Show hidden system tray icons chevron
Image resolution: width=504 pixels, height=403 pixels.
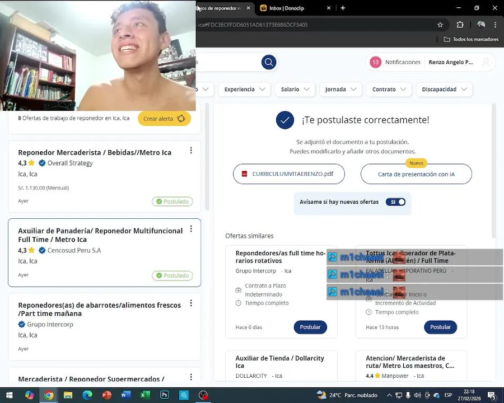[x=389, y=395]
